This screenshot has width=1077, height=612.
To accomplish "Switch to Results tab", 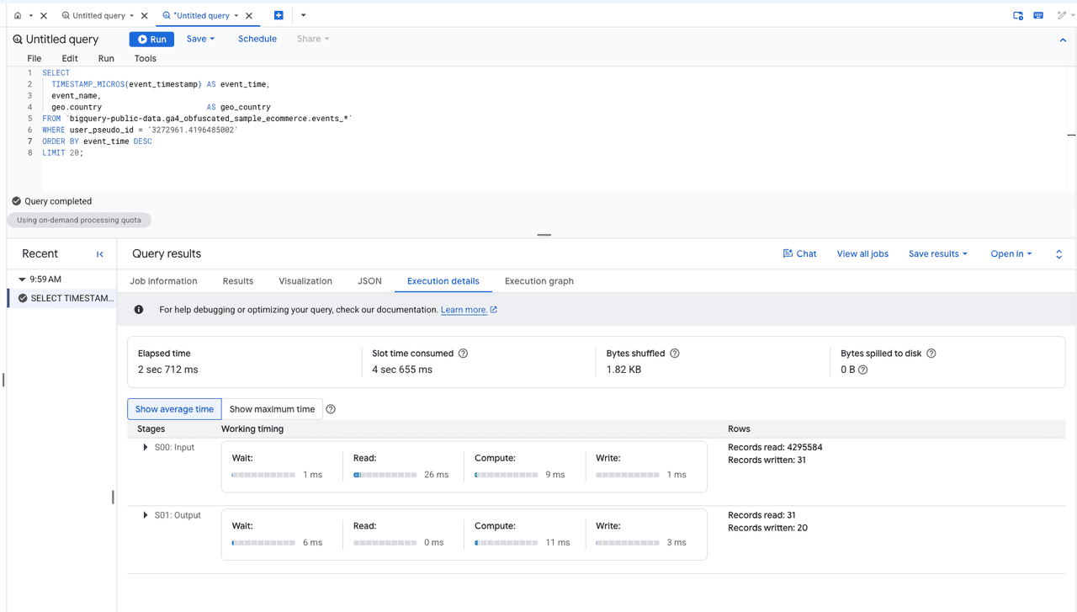I will click(x=238, y=281).
